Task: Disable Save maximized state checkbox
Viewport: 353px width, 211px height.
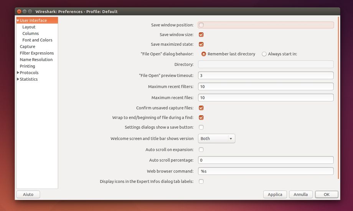Action: (201, 44)
